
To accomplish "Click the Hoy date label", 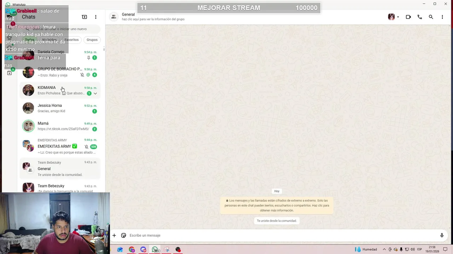I will [277, 191].
